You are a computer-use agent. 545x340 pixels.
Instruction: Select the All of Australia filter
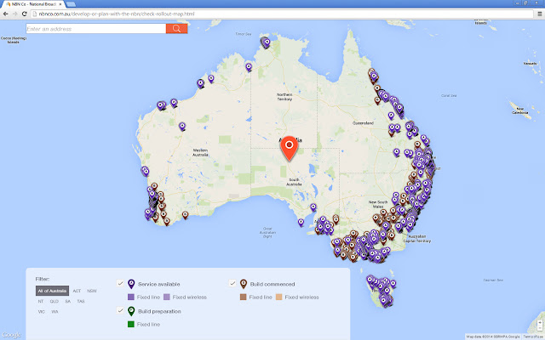coord(52,291)
